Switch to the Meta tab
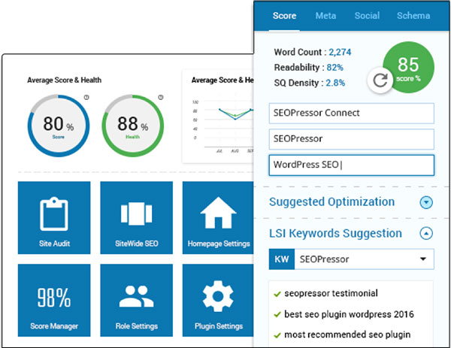Image resolution: width=451 pixels, height=348 pixels. (325, 16)
